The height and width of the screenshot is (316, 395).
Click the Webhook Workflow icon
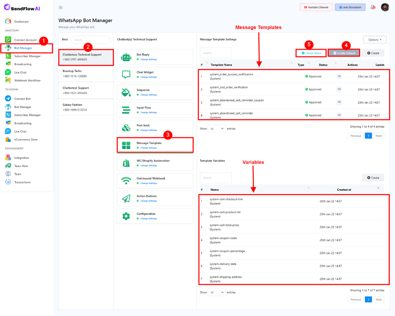coord(8,81)
